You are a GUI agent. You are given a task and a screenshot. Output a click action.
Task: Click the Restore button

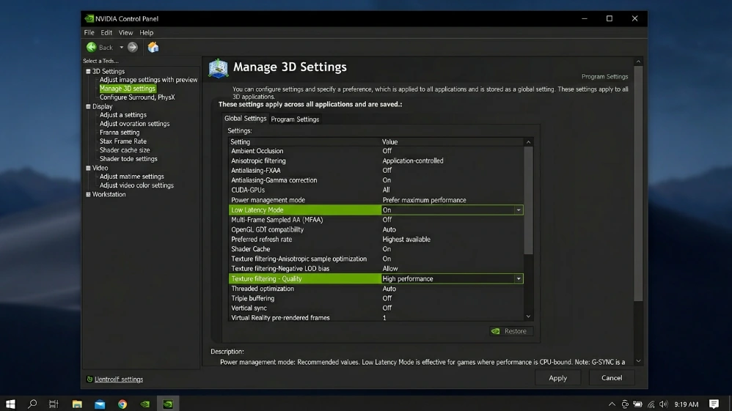pyautogui.click(x=511, y=331)
